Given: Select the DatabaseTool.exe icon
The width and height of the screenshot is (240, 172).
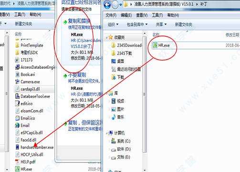Looking at the screenshot, I should (x=17, y=96).
